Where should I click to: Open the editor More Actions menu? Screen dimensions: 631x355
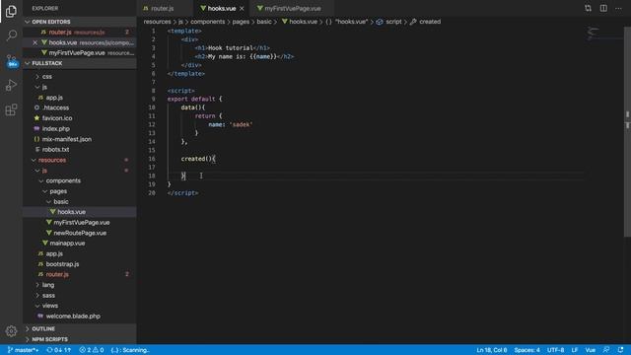(618, 8)
